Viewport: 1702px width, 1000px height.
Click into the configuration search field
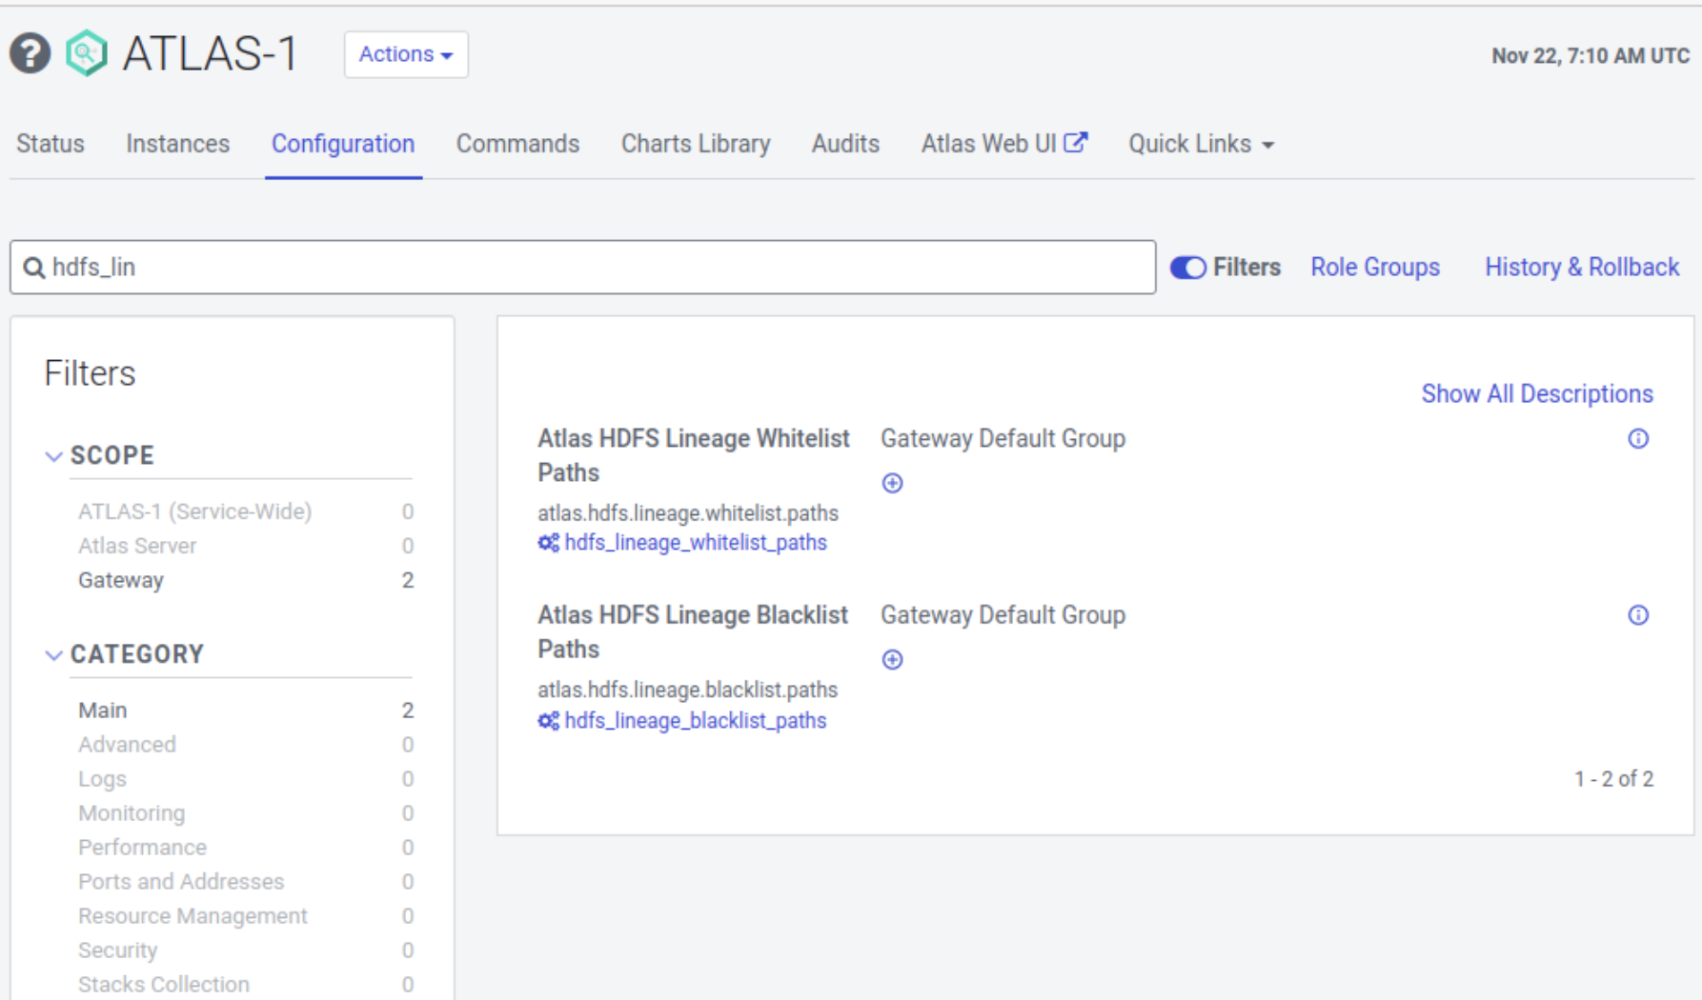tap(591, 268)
